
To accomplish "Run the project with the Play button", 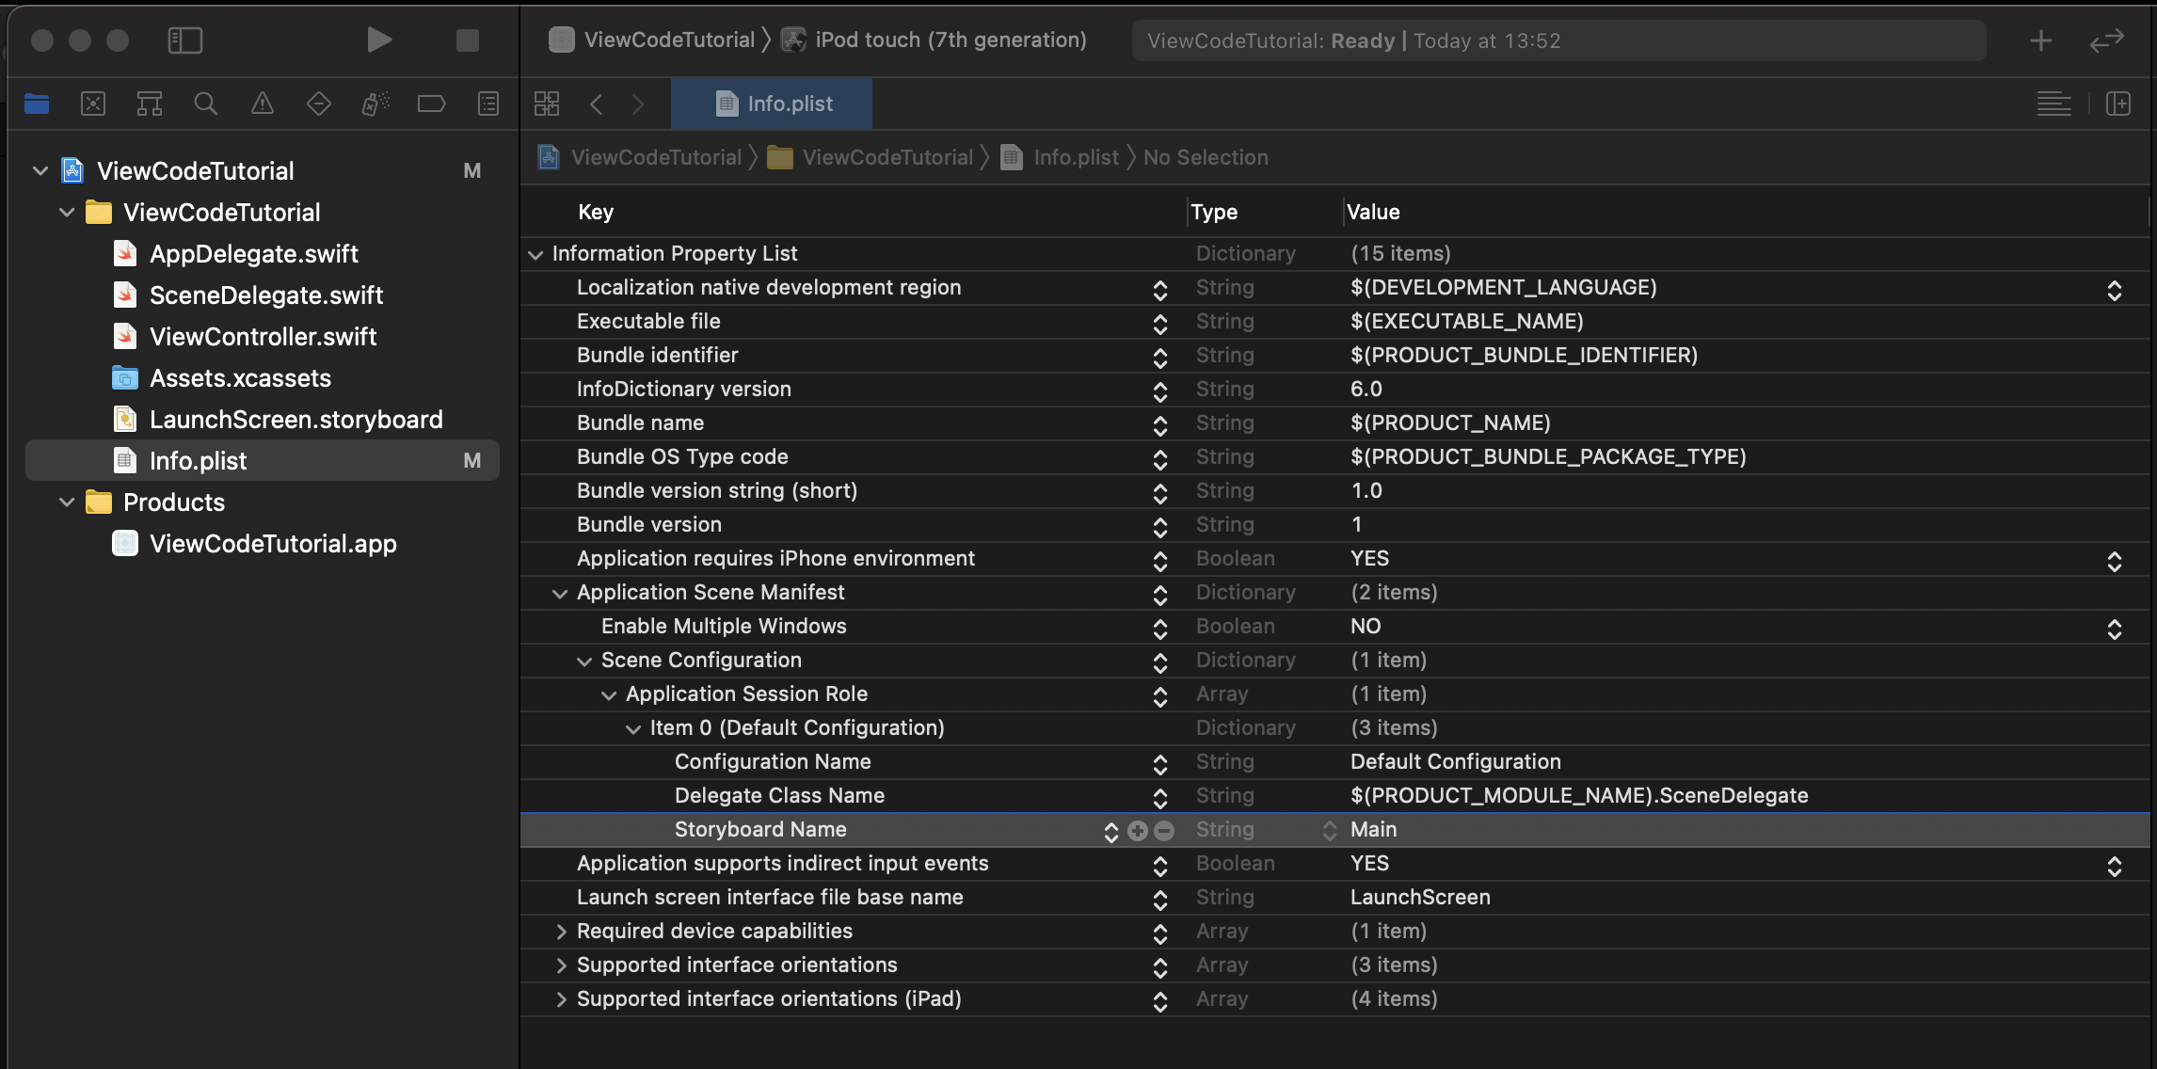I will coord(379,40).
